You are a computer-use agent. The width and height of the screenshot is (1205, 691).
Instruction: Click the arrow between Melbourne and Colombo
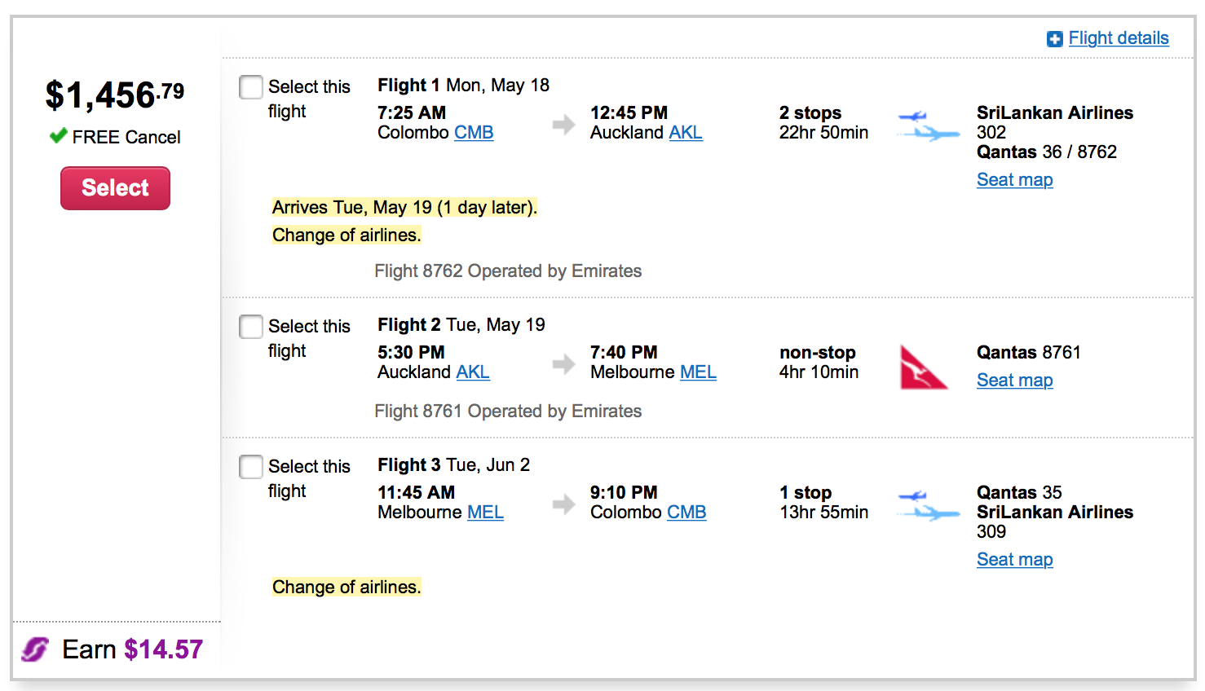(x=563, y=504)
